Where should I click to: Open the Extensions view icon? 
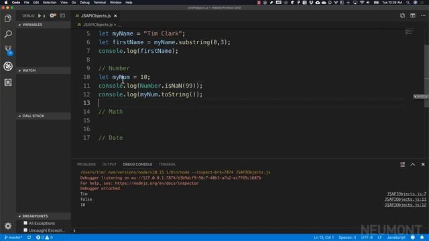click(8, 82)
